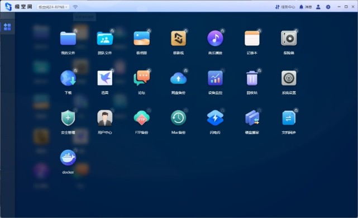This screenshot has width=358, height=218.
Task: Open the 团队文件 team files app
Action: click(105, 39)
